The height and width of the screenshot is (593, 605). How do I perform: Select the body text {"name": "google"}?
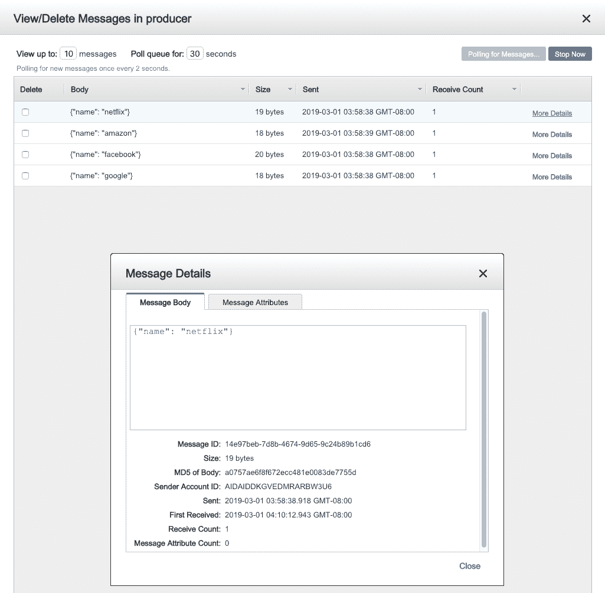(101, 176)
